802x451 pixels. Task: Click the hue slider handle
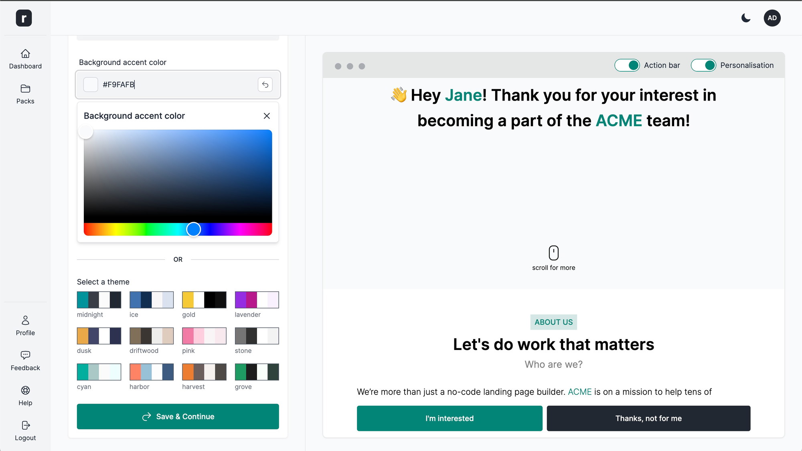coord(194,229)
